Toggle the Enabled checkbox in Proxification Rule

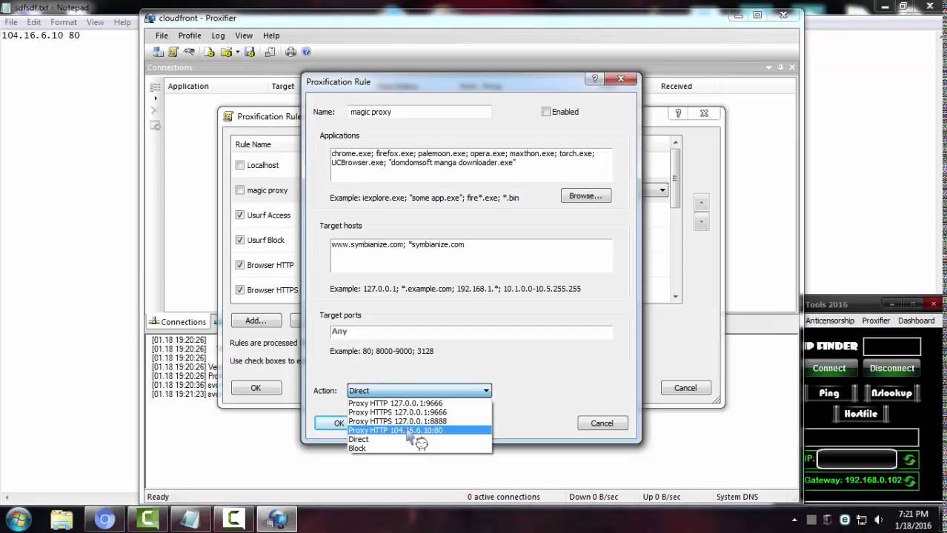click(546, 112)
